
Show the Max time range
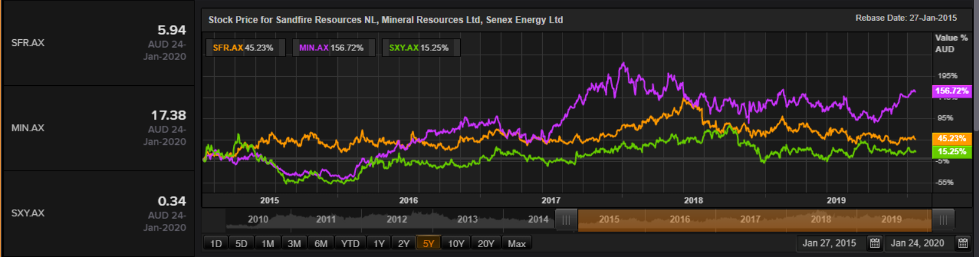click(517, 244)
